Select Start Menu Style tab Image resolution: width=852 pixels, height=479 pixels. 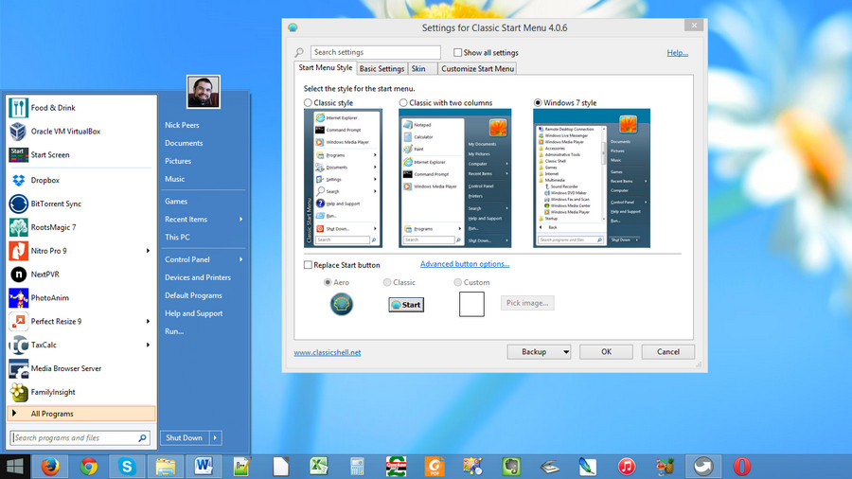point(326,68)
